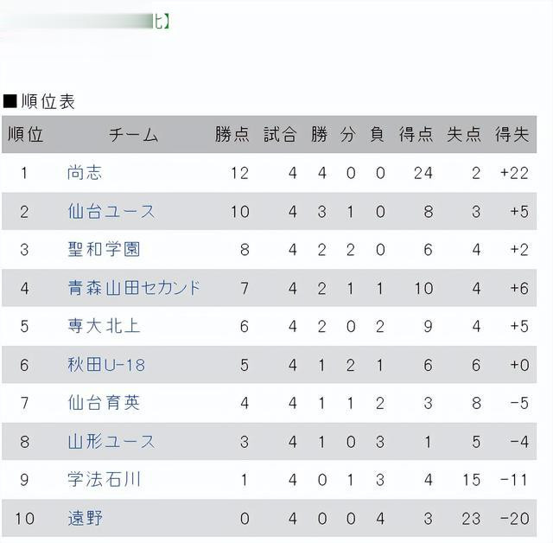
Task: Open the 尚志 team link
Action: (x=85, y=173)
